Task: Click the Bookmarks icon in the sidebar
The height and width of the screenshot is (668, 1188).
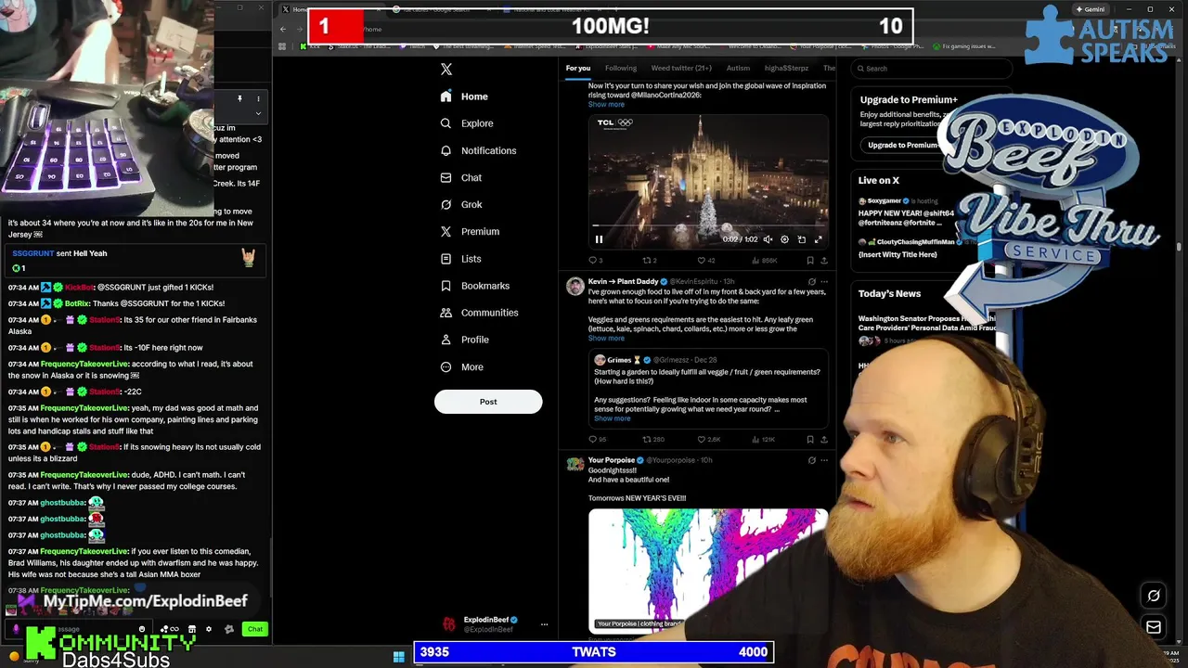Action: click(446, 286)
